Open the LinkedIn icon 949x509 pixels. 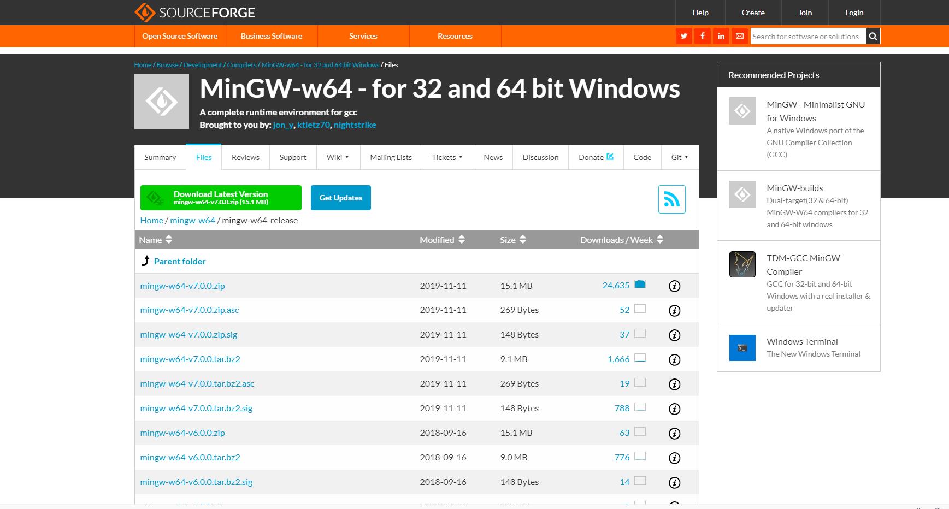721,36
